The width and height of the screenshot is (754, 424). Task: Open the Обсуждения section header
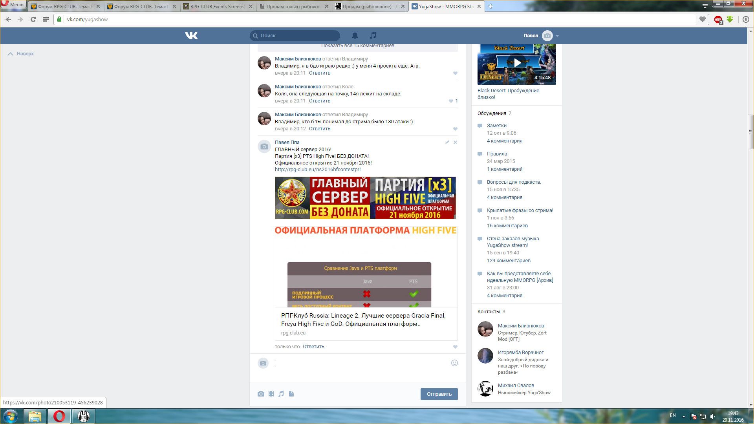492,113
